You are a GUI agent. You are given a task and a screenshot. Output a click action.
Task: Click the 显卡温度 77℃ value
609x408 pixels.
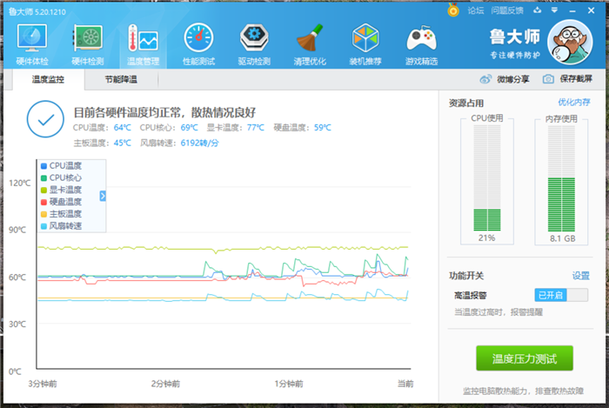tap(256, 128)
